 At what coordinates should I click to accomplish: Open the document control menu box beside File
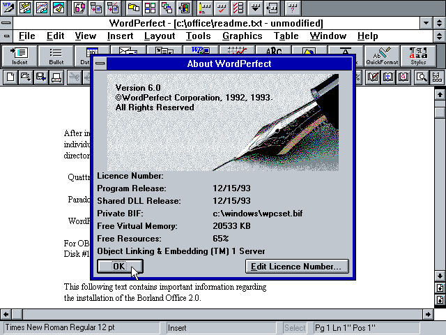(6, 36)
